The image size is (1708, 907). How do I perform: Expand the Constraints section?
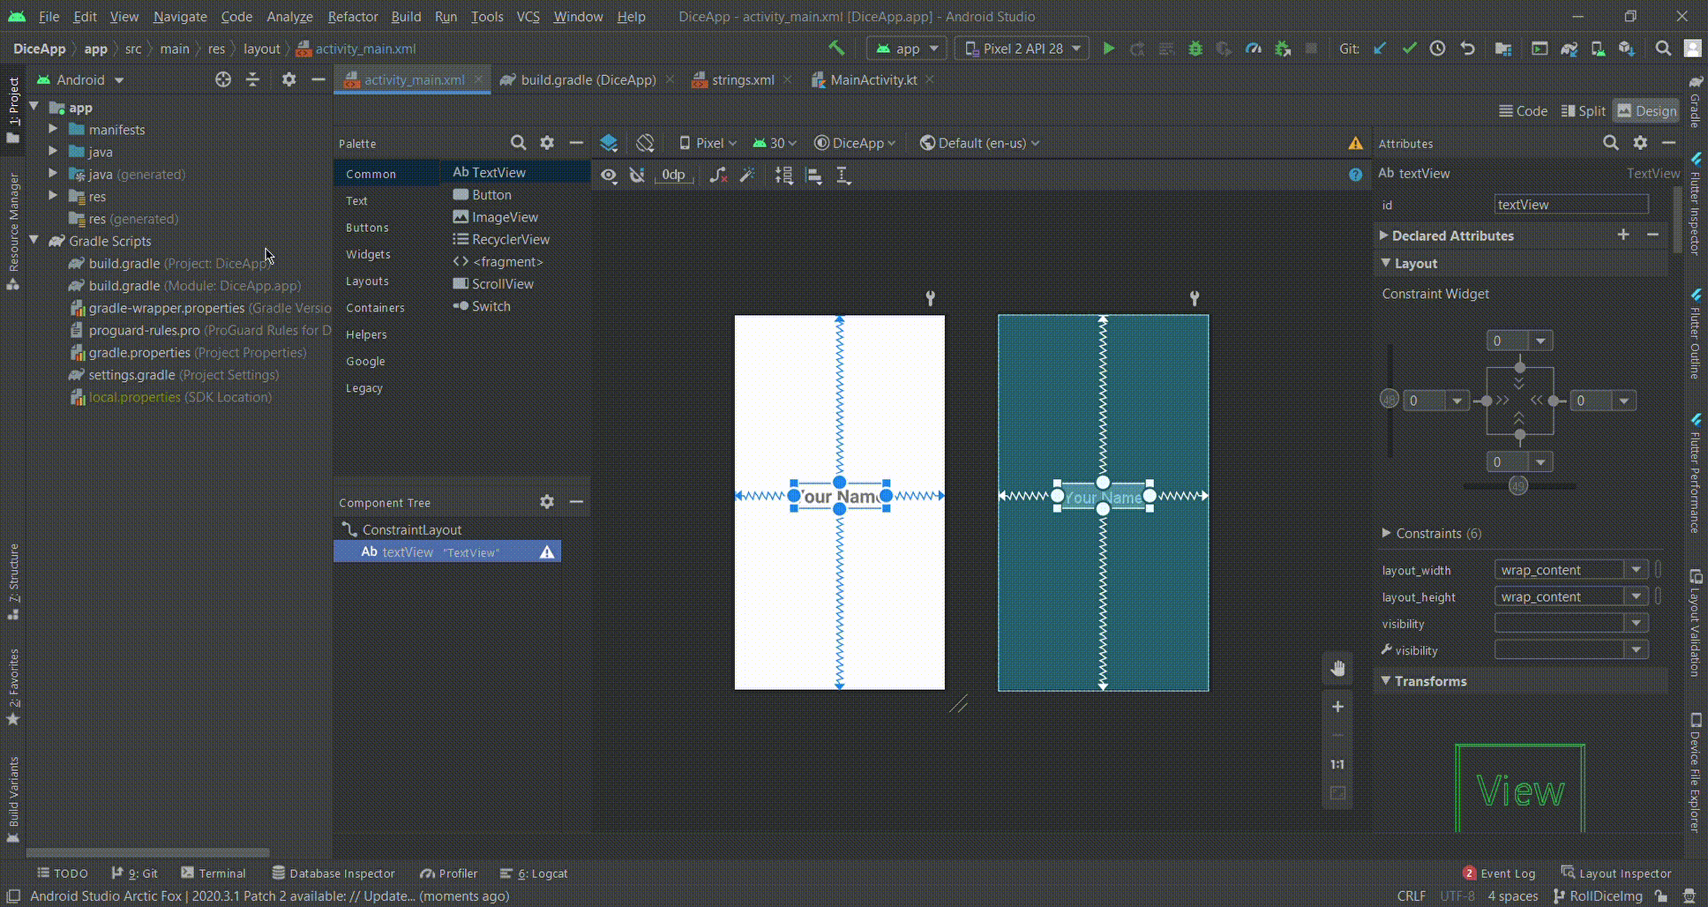pyautogui.click(x=1386, y=533)
